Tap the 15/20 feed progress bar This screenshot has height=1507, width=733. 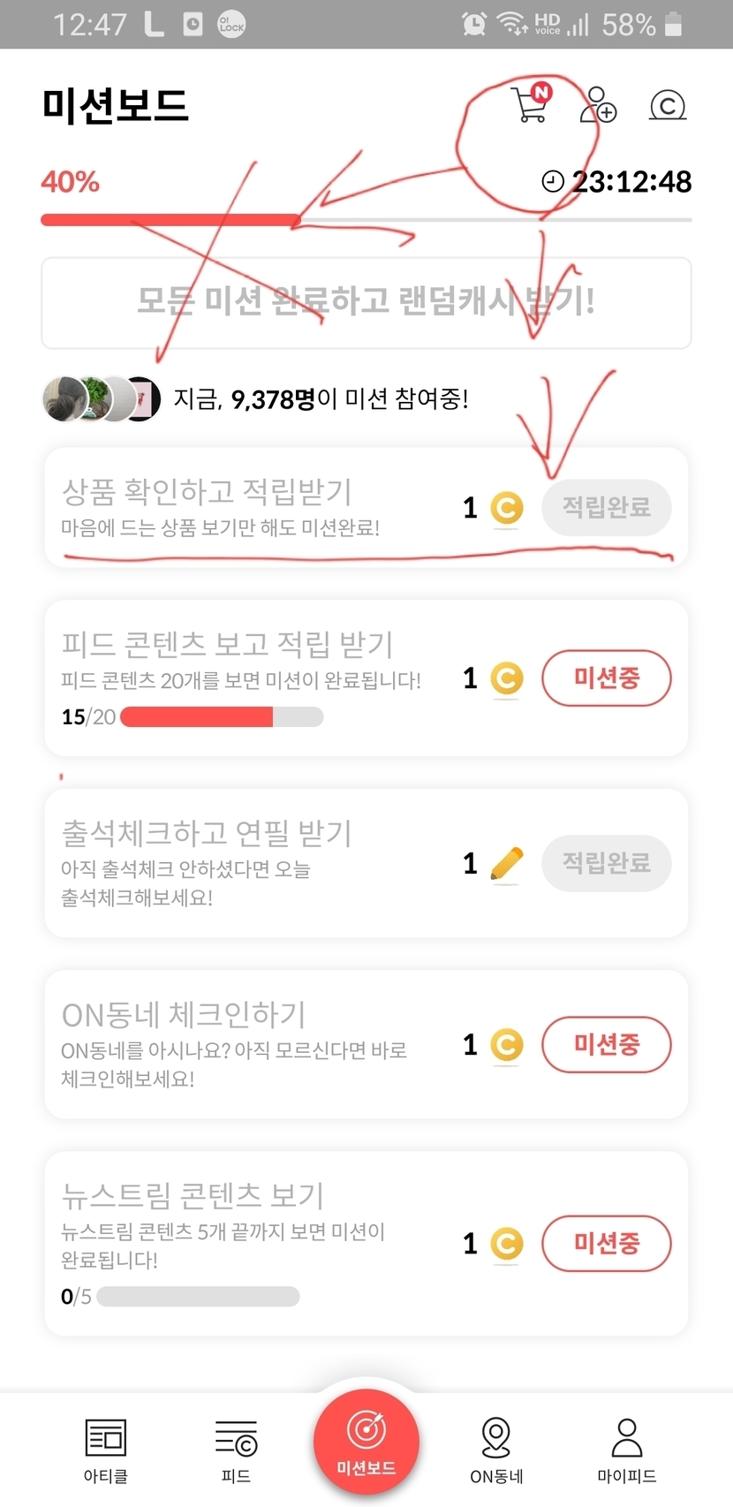click(x=221, y=717)
